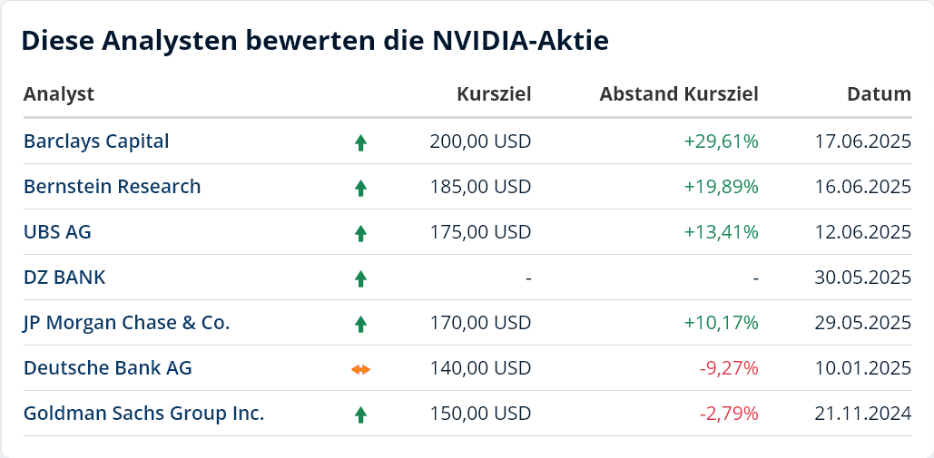Click the JP Morgan Chase & Co. link
934x458 pixels.
click(x=126, y=323)
